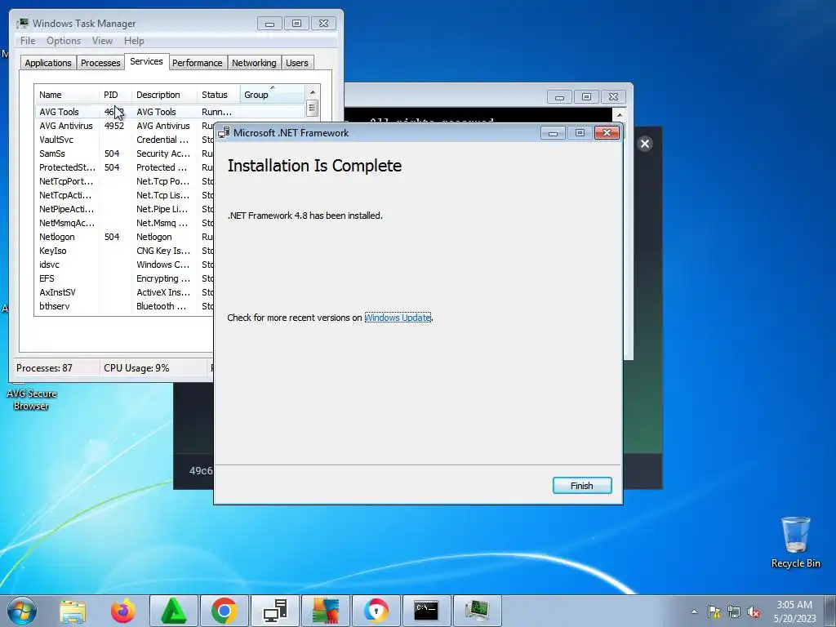Switch to the Networking tab
Screen dimensions: 836x627
[255, 63]
